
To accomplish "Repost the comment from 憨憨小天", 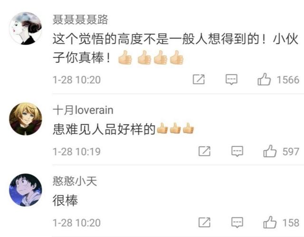I will coord(205,222).
